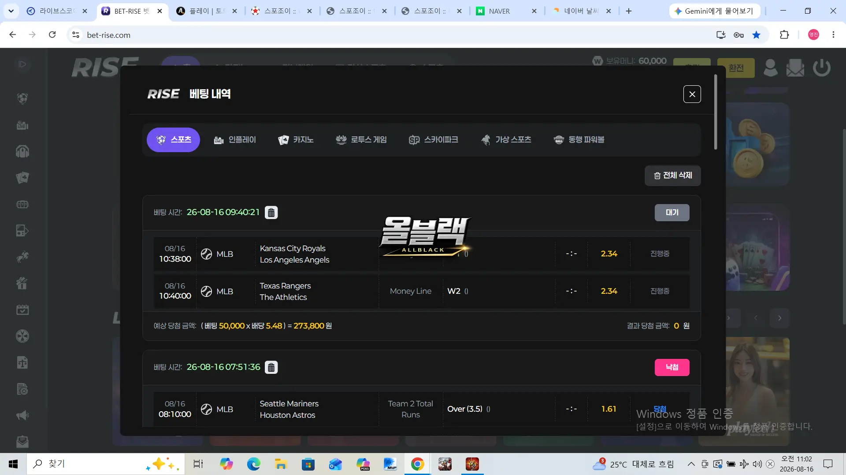The image size is (846, 475).
Task: Click the Texas Rangers vs The Athletics row
Action: pyautogui.click(x=421, y=292)
